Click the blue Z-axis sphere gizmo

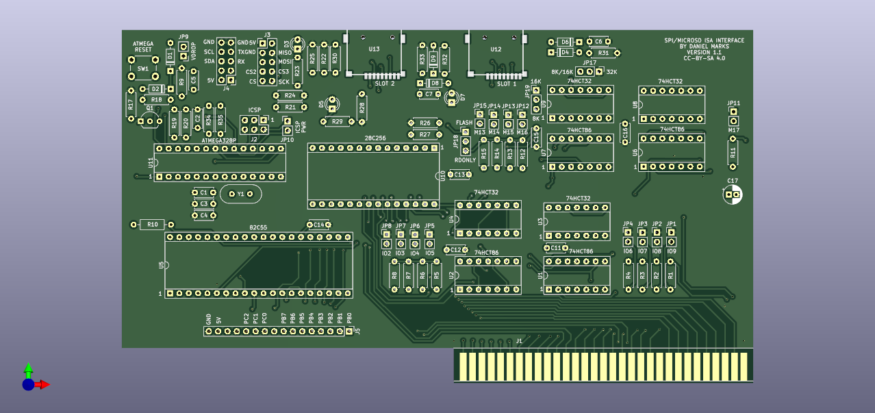pyautogui.click(x=28, y=384)
